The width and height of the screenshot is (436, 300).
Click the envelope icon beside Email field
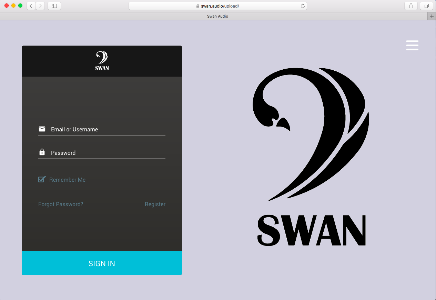[x=42, y=129]
